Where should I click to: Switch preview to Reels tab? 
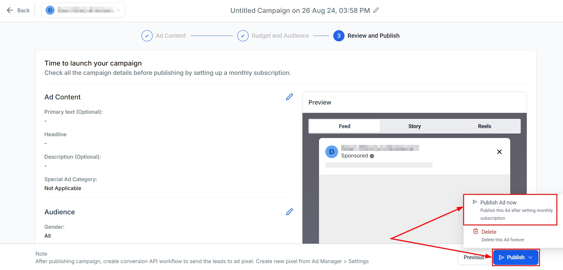pyautogui.click(x=484, y=126)
